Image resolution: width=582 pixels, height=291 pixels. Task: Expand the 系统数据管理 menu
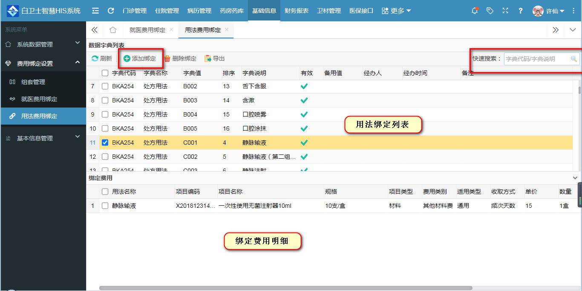(43, 44)
